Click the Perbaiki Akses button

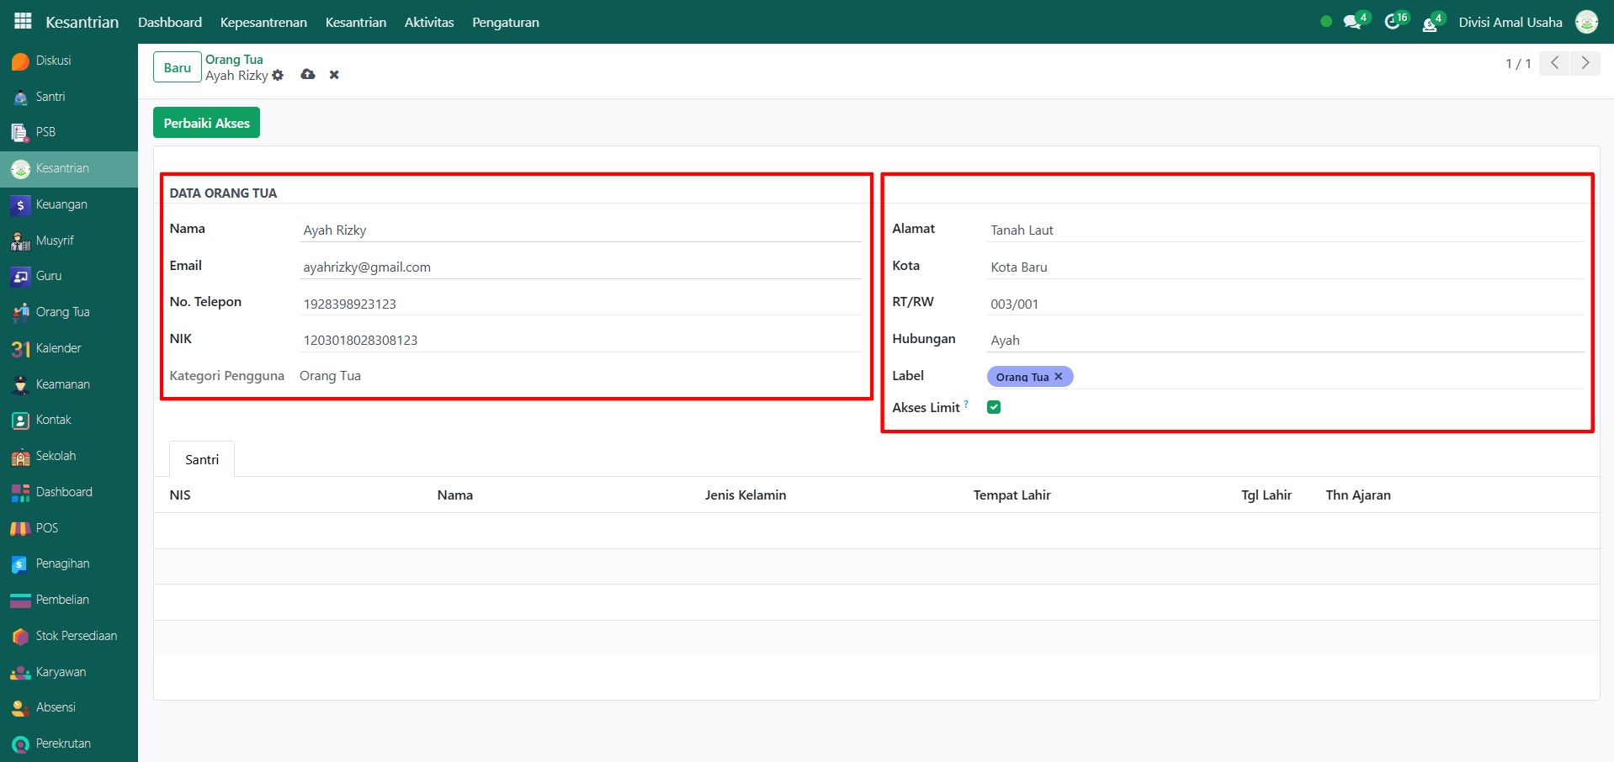tap(206, 123)
